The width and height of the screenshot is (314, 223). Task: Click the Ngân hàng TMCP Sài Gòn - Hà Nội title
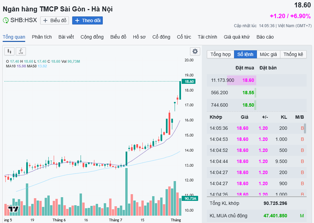point(58,9)
